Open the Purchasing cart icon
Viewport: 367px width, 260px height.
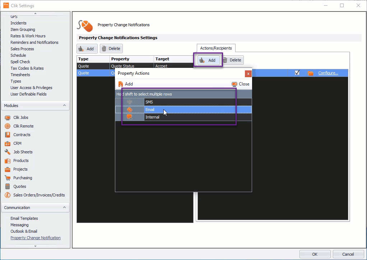[x=8, y=178]
